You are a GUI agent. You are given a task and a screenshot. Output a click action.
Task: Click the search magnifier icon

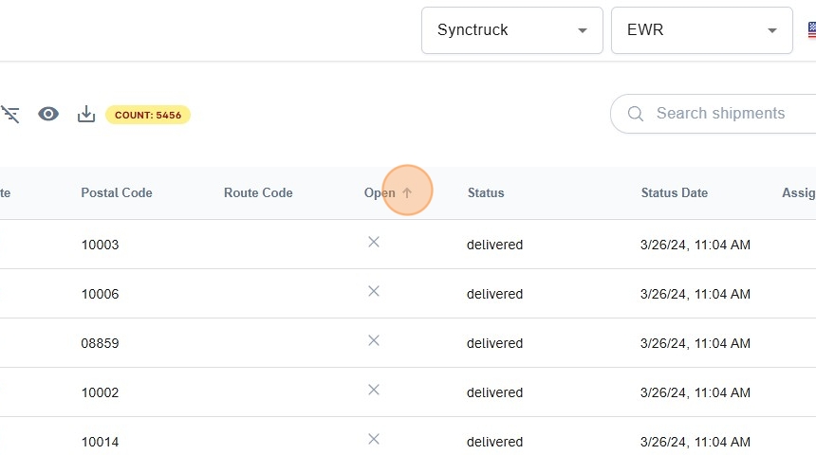pos(636,114)
